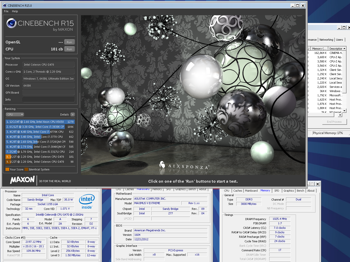Click scroll-down arrow of Task Manager process list
350x262 pixels.
[x=344, y=111]
